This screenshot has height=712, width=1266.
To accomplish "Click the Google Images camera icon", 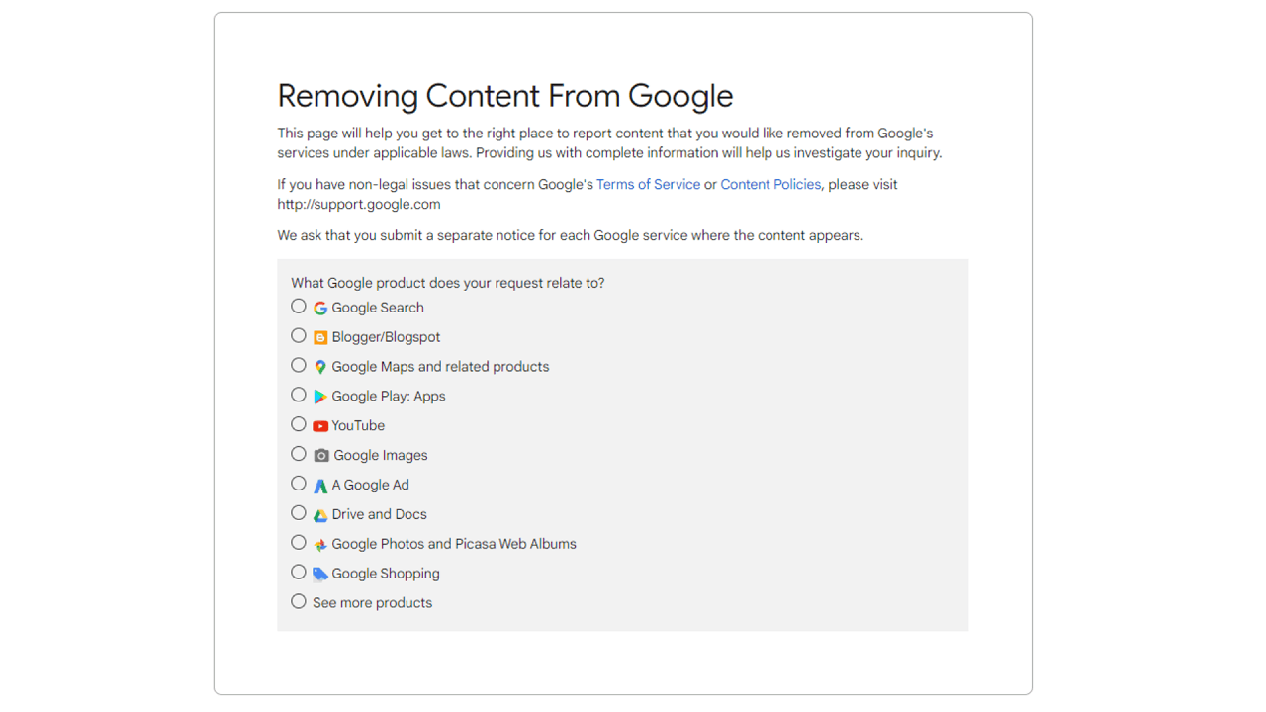I will [319, 455].
